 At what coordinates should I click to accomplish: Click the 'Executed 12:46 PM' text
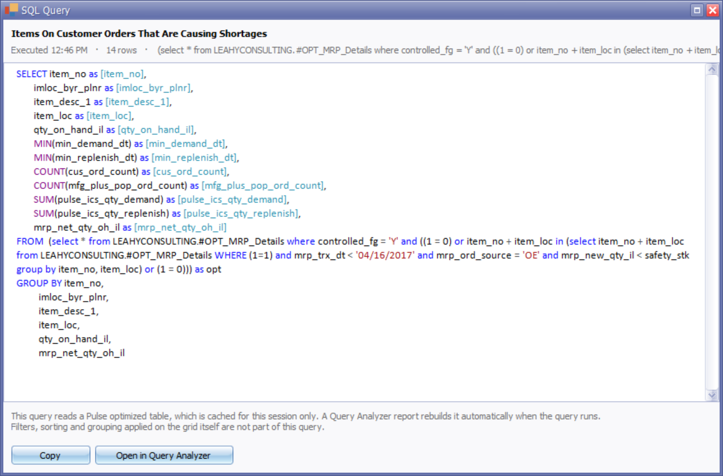click(49, 50)
